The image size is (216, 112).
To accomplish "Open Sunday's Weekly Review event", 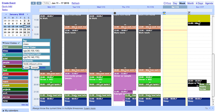I will click(x=205, y=87).
